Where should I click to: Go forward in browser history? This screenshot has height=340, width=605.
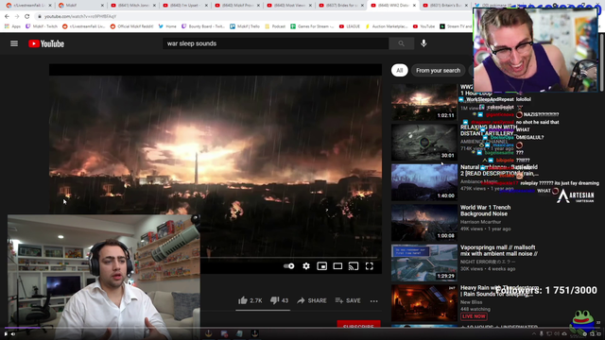click(x=17, y=16)
